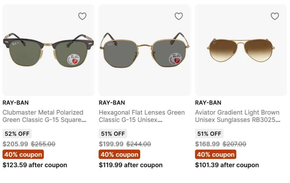View the Hexagonal sunglasses product photo
Image resolution: width=290 pixels, height=183 pixels.
tap(145, 51)
